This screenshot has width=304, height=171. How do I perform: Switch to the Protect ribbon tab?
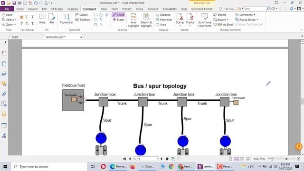127,9
